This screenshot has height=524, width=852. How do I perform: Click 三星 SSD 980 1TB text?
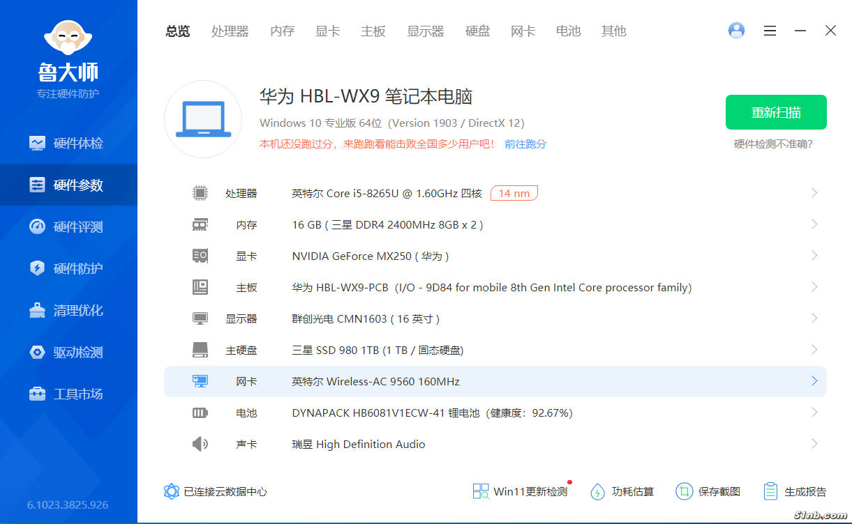tap(378, 350)
